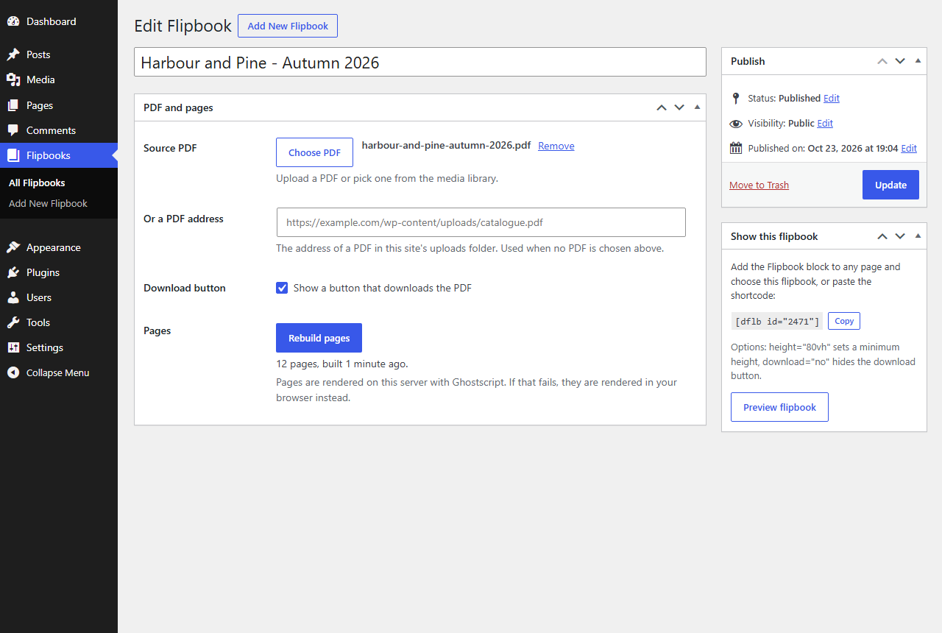942x633 pixels.
Task: Click the PDF address input field
Action: coord(481,222)
